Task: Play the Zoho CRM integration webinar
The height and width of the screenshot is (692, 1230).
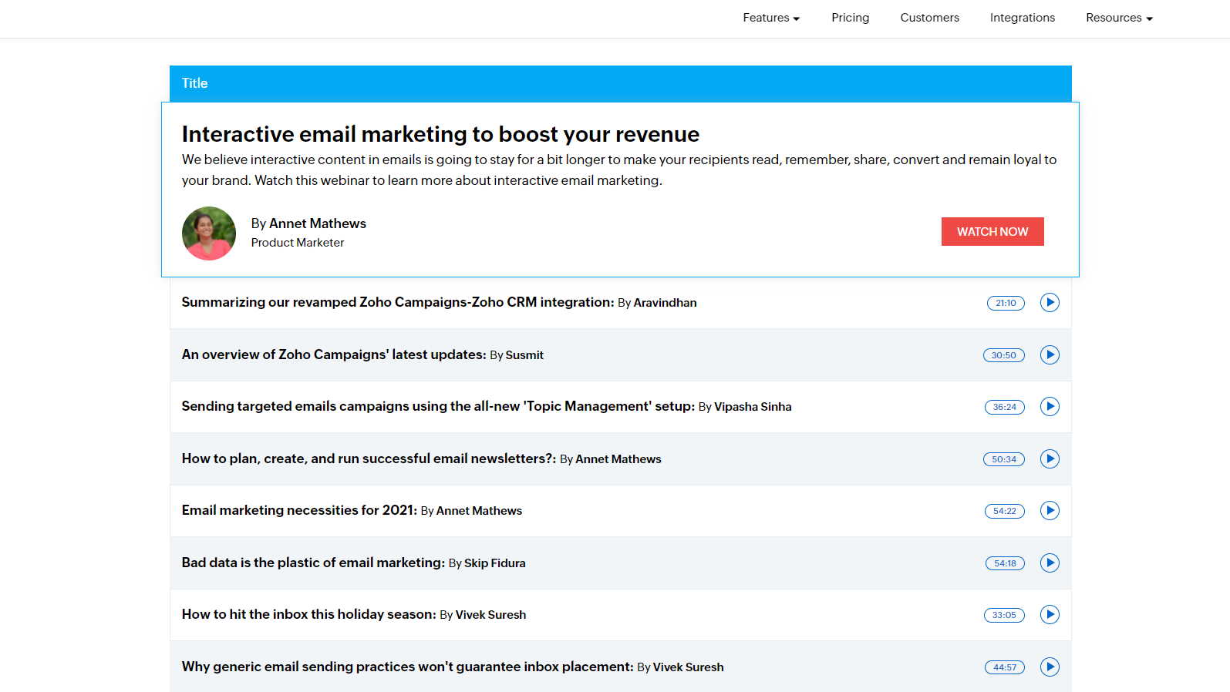Action: (1050, 303)
